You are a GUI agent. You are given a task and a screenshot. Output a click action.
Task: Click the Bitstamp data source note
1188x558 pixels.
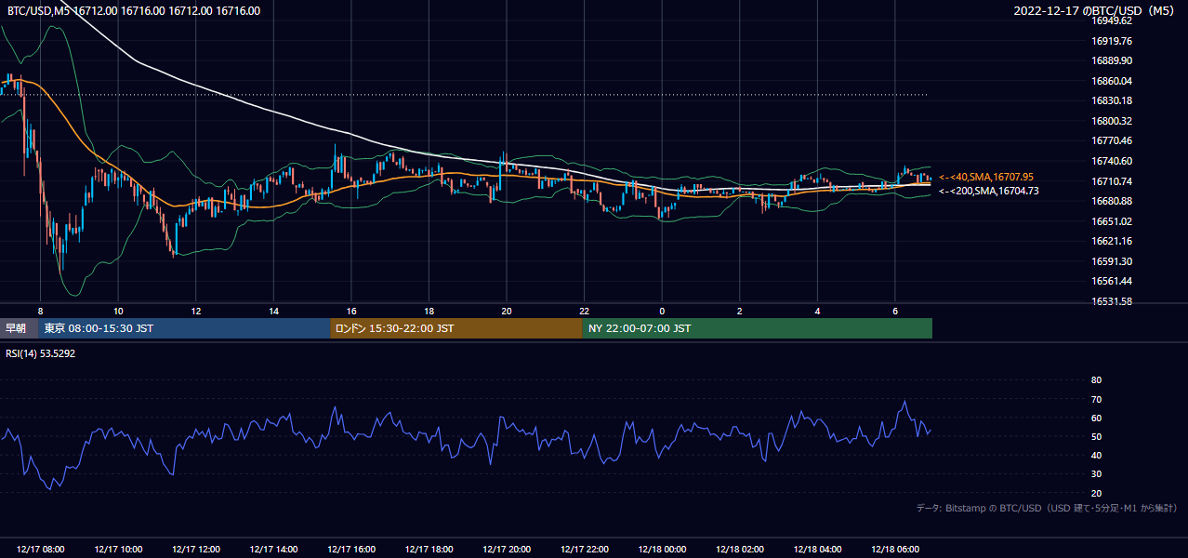coord(1046,508)
